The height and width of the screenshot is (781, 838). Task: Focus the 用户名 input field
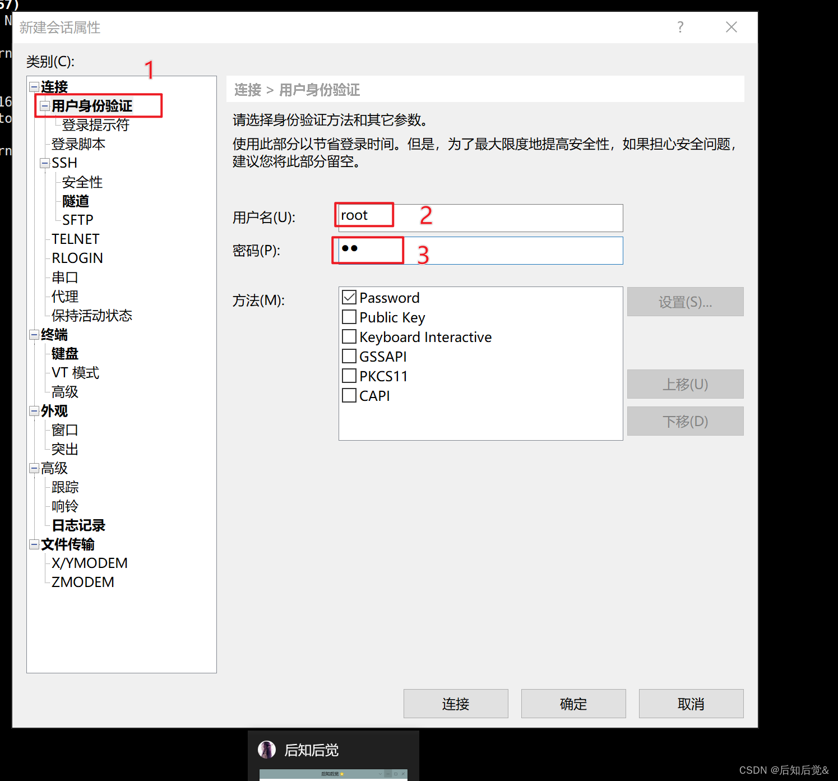pyautogui.click(x=480, y=218)
